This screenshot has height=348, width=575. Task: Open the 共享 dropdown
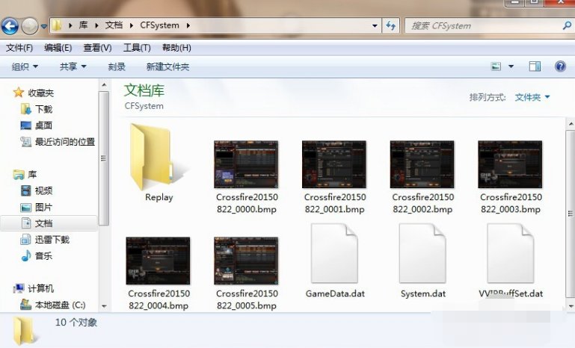[x=73, y=66]
